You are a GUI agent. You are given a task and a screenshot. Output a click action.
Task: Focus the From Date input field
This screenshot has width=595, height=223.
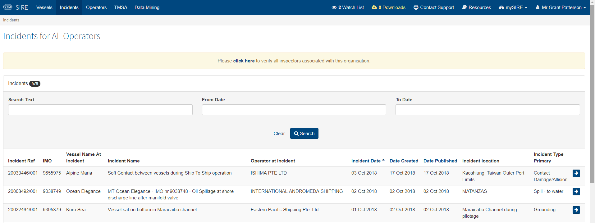(x=294, y=110)
